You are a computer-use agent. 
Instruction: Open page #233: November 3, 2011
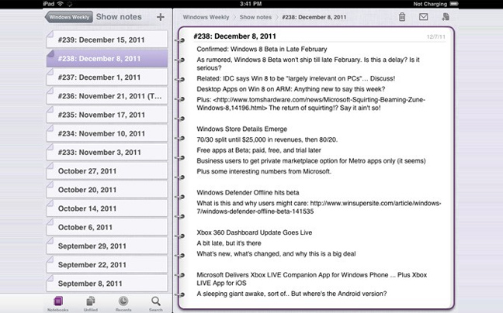(107, 152)
